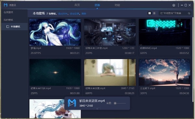Image resolution: width=195 pixels, height=119 pixels.
Task: Click the magnifier search icon
Action: point(189,13)
